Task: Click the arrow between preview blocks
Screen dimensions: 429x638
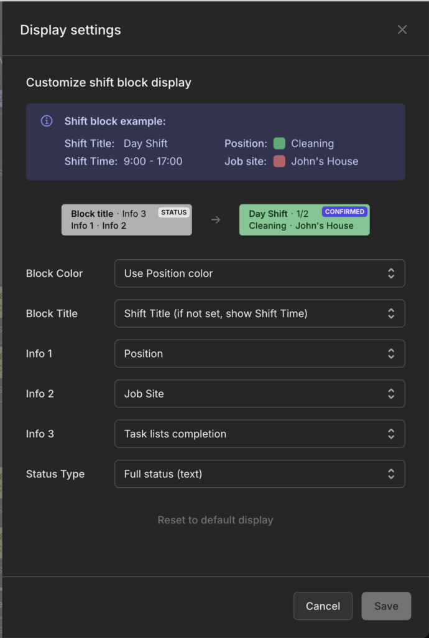Action: click(216, 220)
